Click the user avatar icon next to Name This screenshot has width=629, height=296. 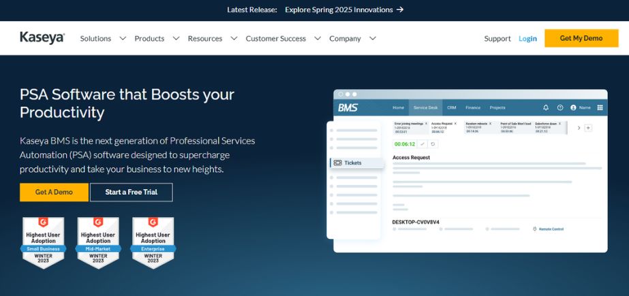coord(573,108)
